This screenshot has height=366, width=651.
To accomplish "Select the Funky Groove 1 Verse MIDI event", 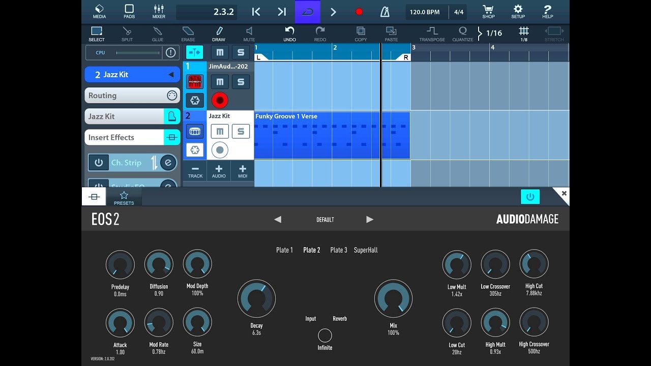I will (332, 135).
